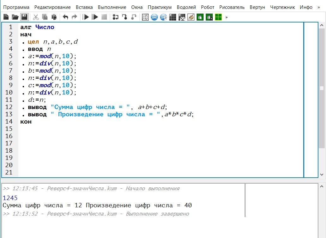Click the green crosshair Drafter icon
The width and height of the screenshot is (326, 238).
tap(218, 17)
